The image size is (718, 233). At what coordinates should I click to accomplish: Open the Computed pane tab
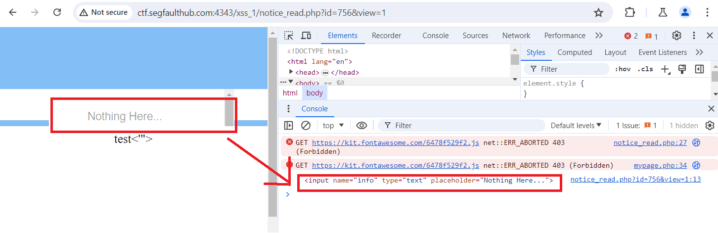tap(575, 52)
